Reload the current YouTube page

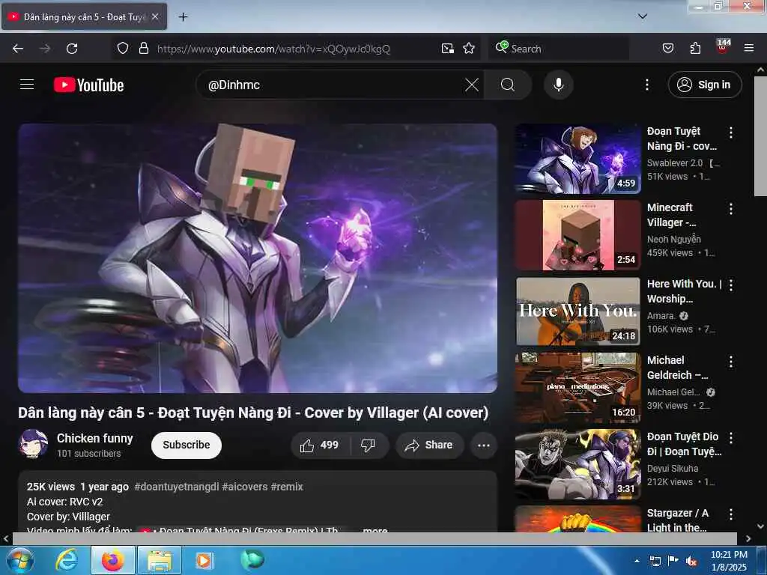pos(72,49)
